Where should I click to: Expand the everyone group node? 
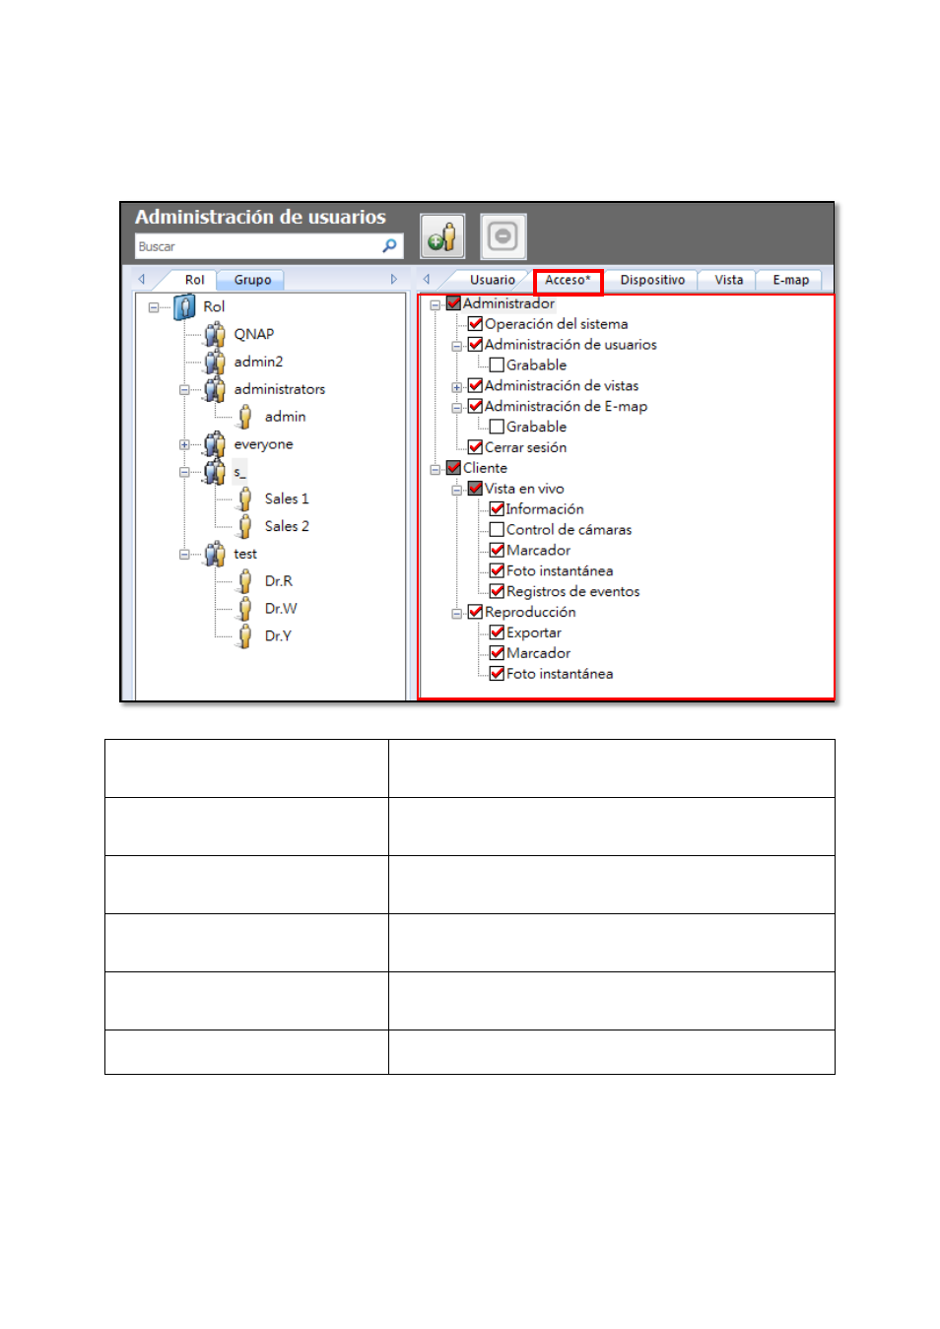coord(184,445)
